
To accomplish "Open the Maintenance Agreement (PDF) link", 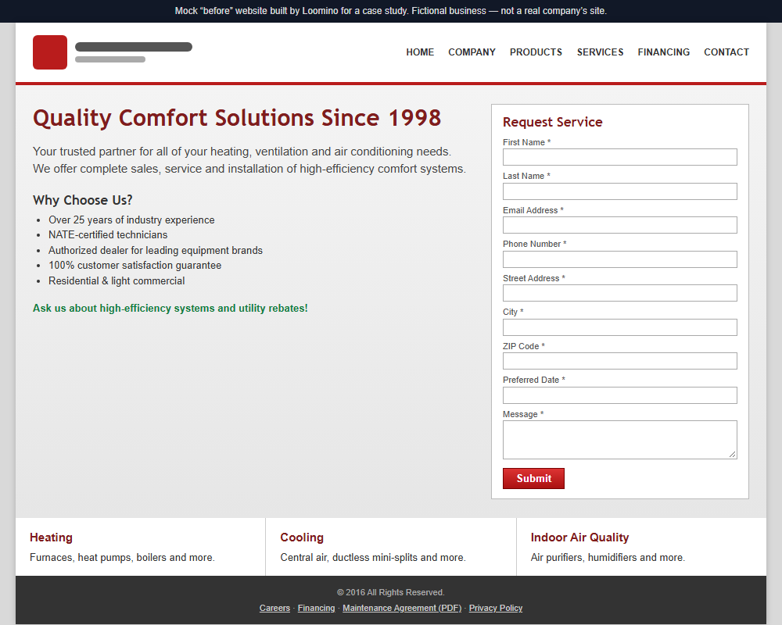I will (x=402, y=608).
